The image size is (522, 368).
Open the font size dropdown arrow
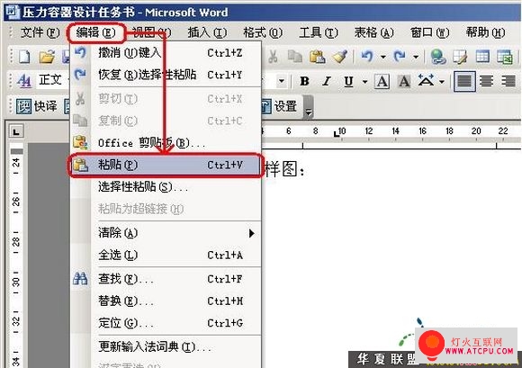click(282, 81)
